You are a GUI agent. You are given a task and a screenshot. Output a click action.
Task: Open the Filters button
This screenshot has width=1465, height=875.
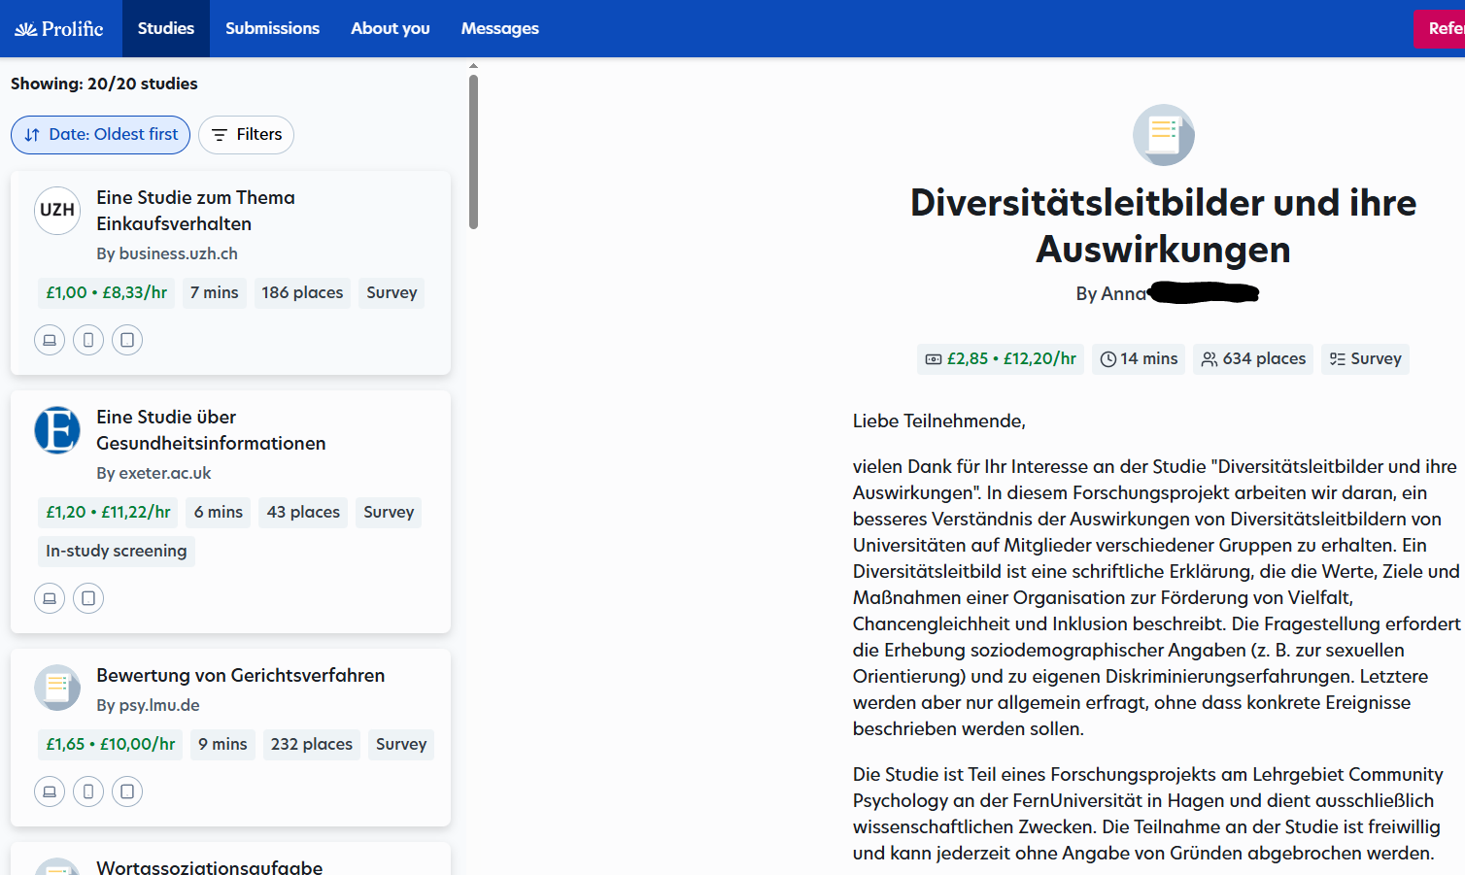point(246,135)
